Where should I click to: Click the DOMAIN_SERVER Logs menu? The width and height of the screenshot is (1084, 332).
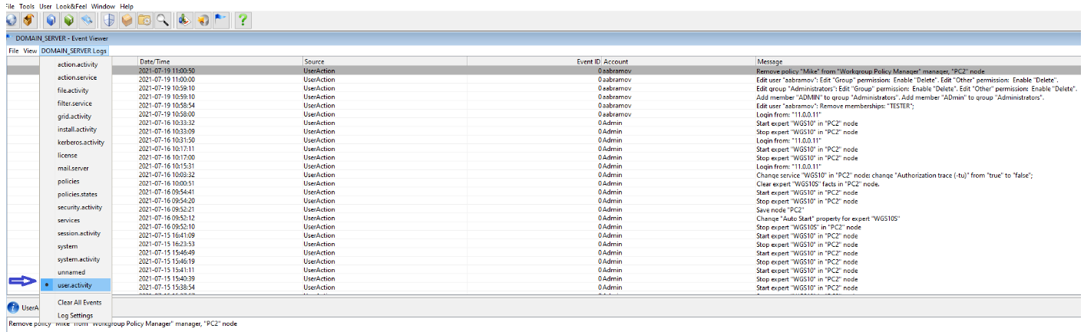tap(74, 51)
